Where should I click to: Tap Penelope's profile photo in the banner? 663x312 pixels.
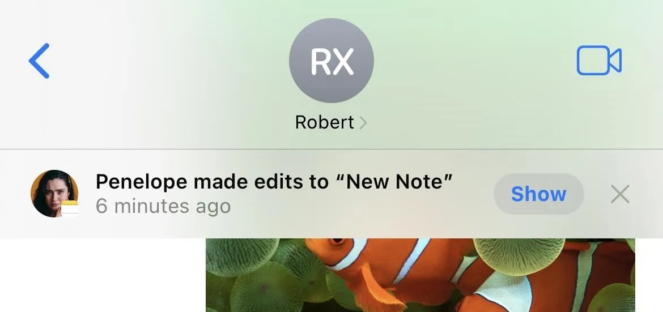(x=54, y=194)
